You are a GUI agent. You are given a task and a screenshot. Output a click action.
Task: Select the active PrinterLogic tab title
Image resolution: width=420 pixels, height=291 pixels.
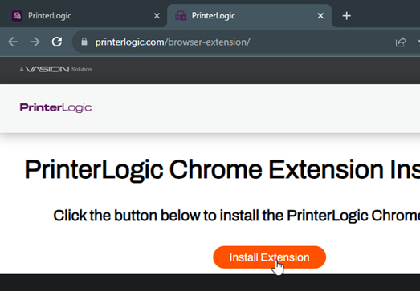[214, 16]
